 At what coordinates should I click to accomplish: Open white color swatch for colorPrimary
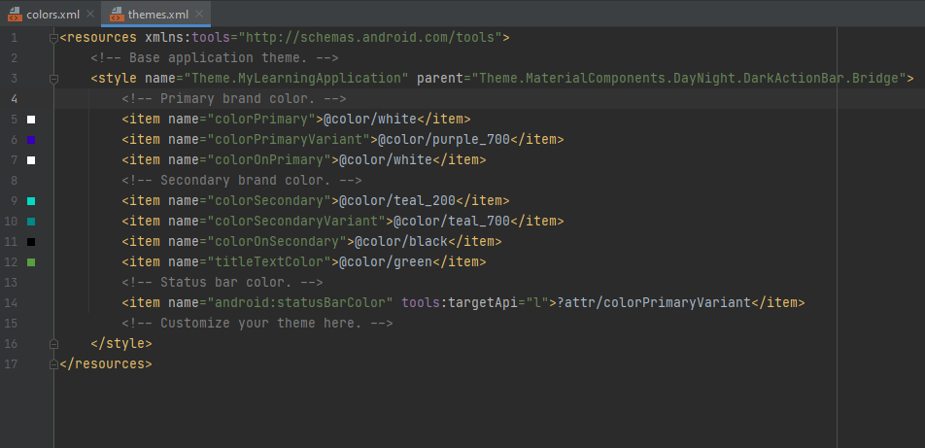[31, 120]
